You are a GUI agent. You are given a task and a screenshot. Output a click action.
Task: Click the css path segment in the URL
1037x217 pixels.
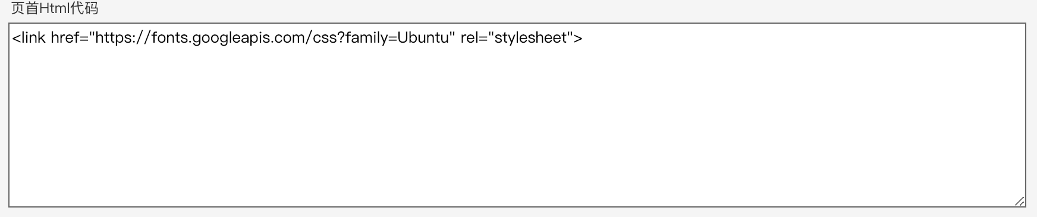[x=325, y=39]
